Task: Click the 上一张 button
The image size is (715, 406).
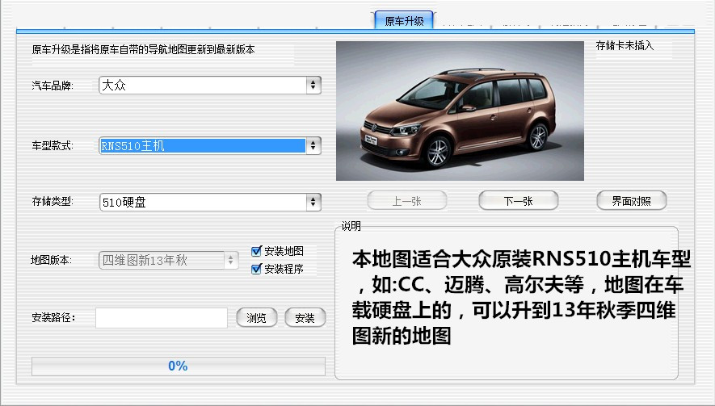Action: coord(406,201)
